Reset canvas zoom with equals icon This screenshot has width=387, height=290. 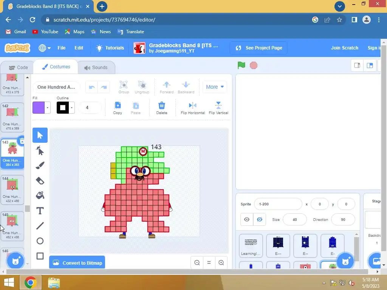point(209,263)
